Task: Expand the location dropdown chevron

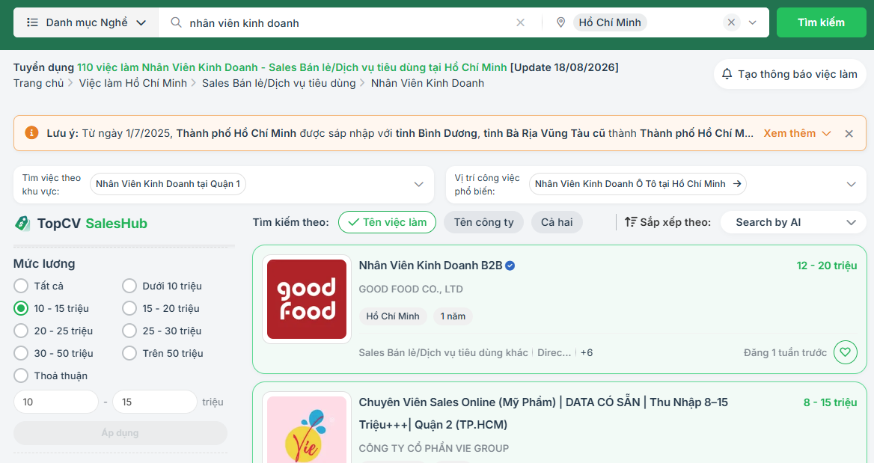Action: (x=753, y=23)
